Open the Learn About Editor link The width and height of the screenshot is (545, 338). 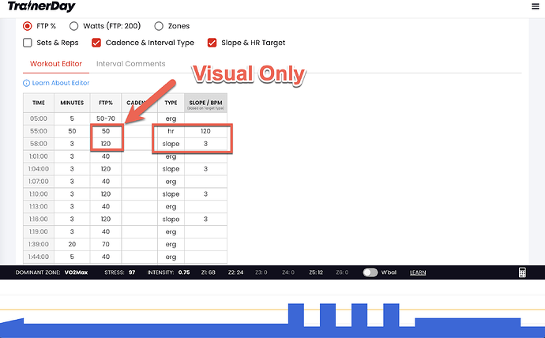tap(61, 83)
